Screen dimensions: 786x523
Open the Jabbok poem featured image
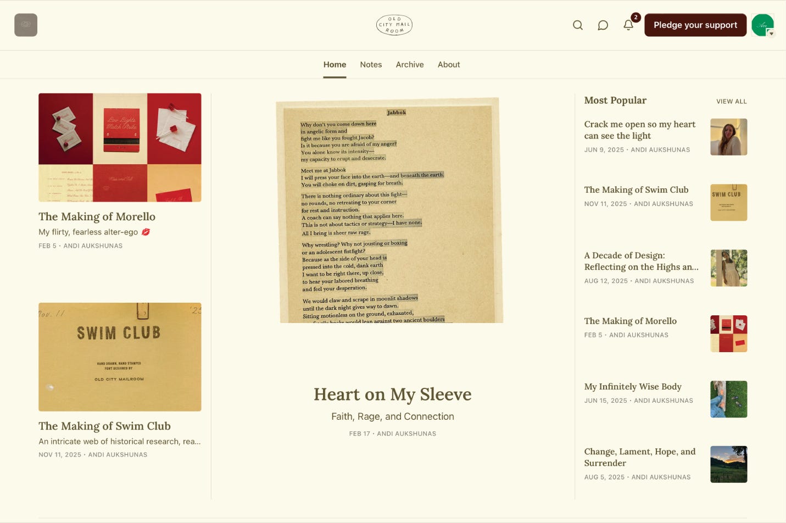coord(389,210)
